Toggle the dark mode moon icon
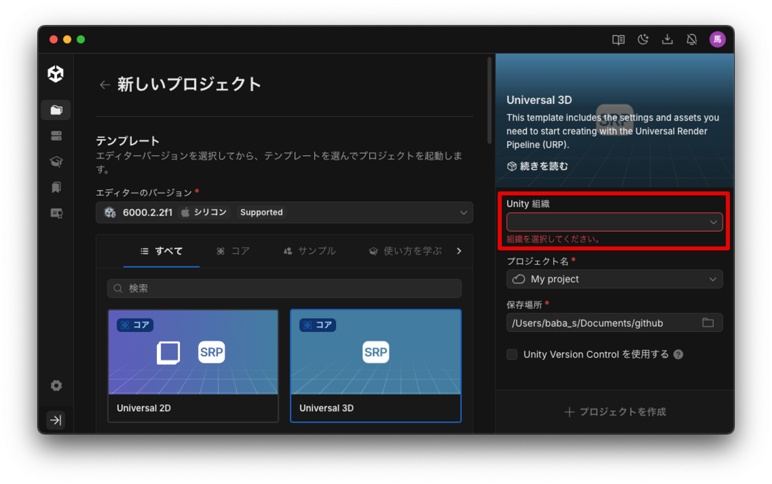Viewport: 772px width, 484px height. (643, 39)
